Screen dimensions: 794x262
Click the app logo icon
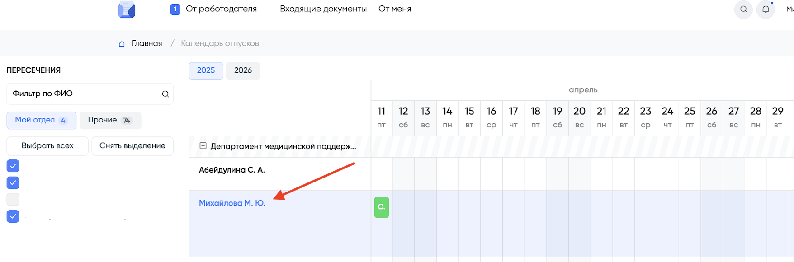(x=127, y=9)
